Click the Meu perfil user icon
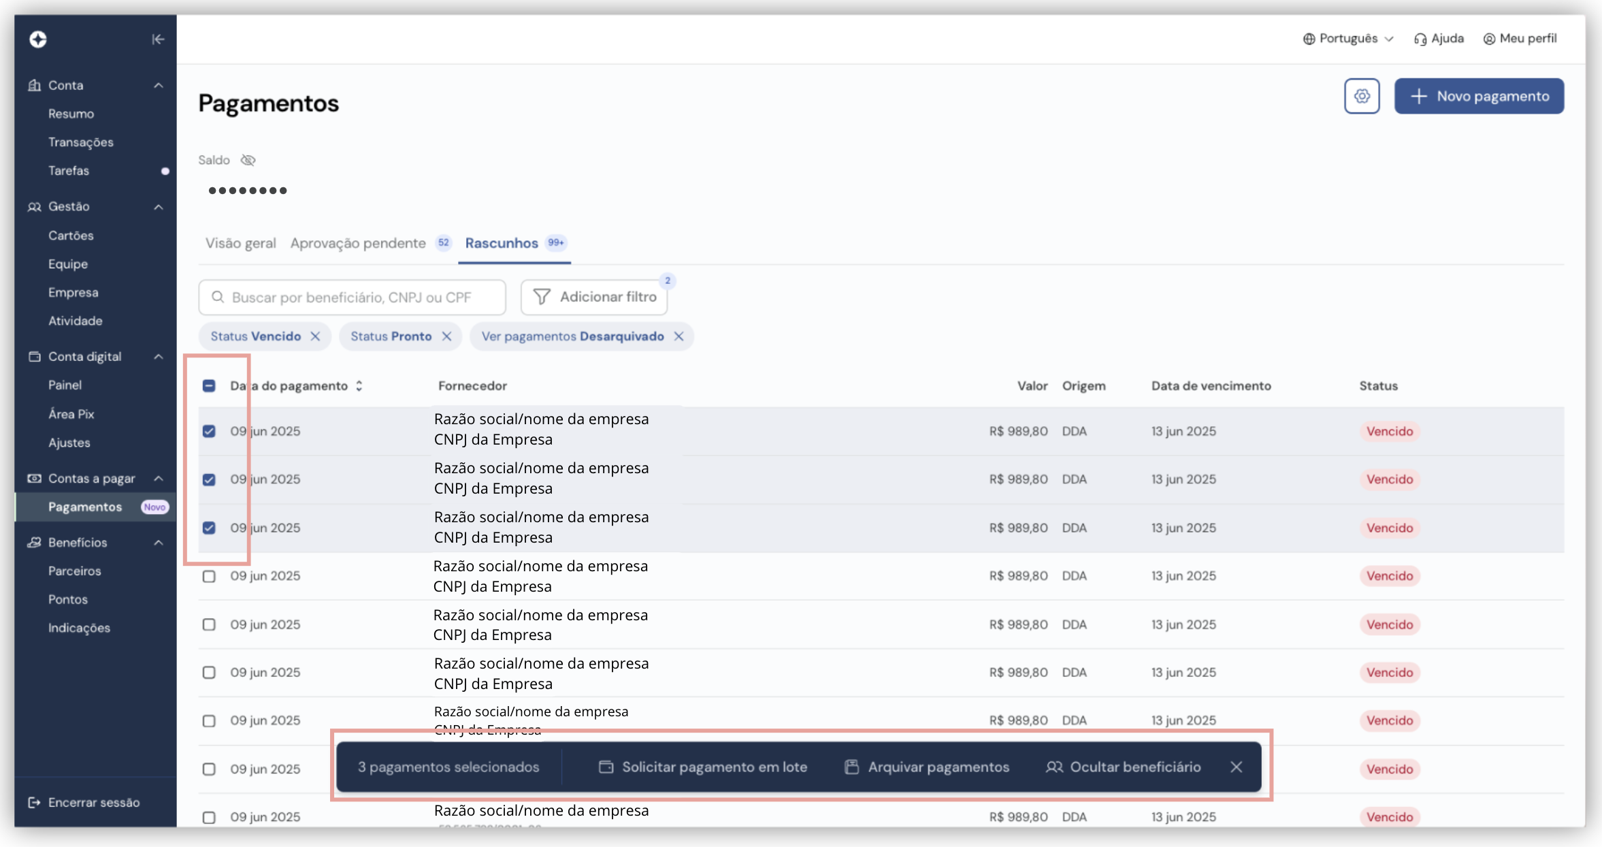Image resolution: width=1602 pixels, height=847 pixels. point(1489,39)
